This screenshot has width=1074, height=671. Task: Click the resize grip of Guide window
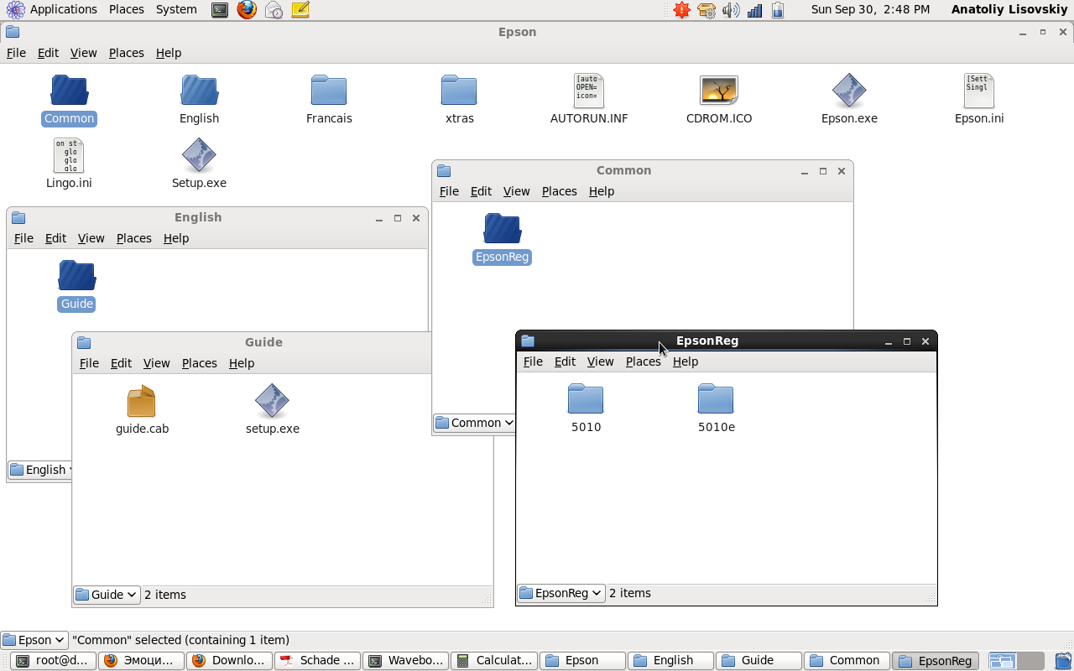487,599
